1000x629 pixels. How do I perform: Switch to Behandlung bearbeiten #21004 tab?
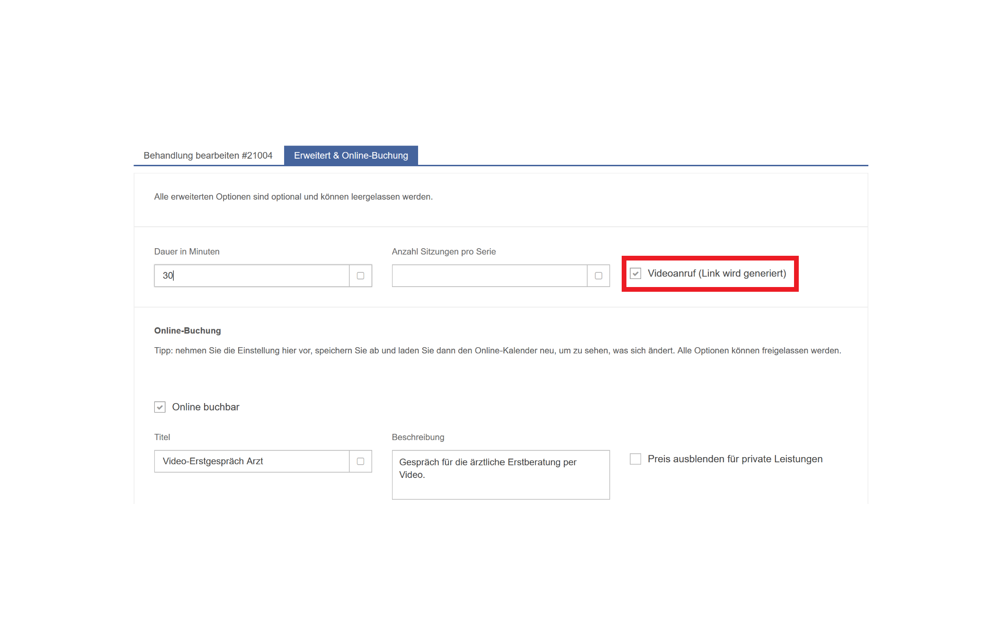tap(208, 155)
